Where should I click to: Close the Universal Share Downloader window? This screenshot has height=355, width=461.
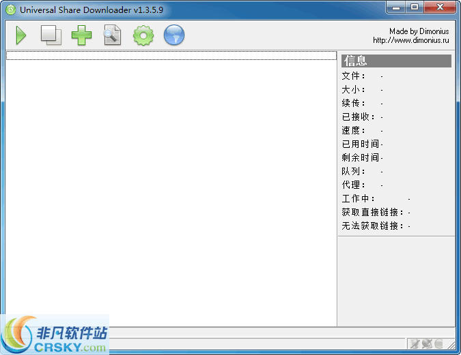440,7
